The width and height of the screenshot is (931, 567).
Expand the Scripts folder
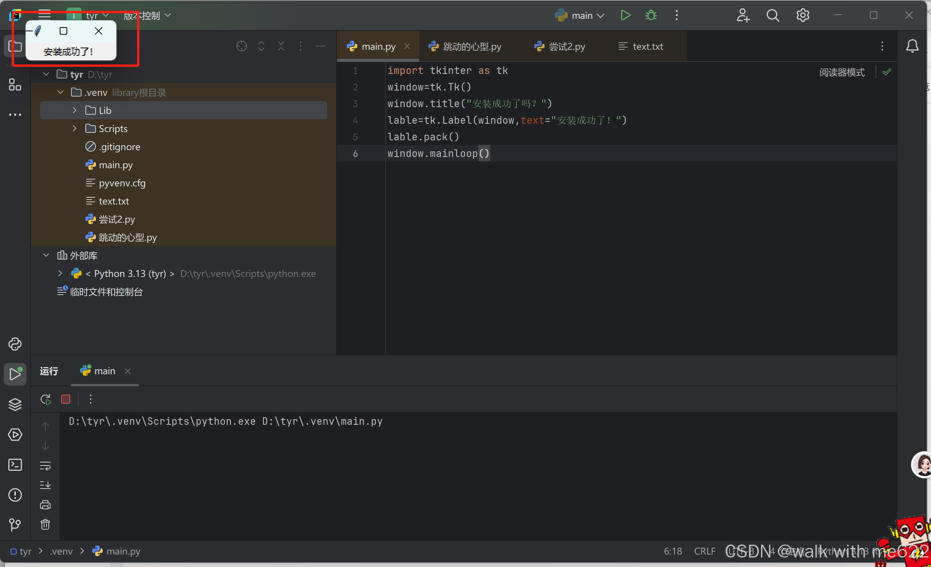74,128
